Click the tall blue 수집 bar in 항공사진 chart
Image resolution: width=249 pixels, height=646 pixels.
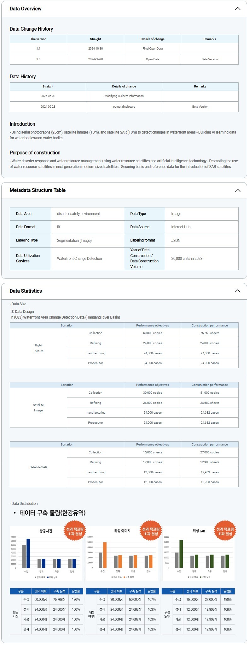pos(28,553)
